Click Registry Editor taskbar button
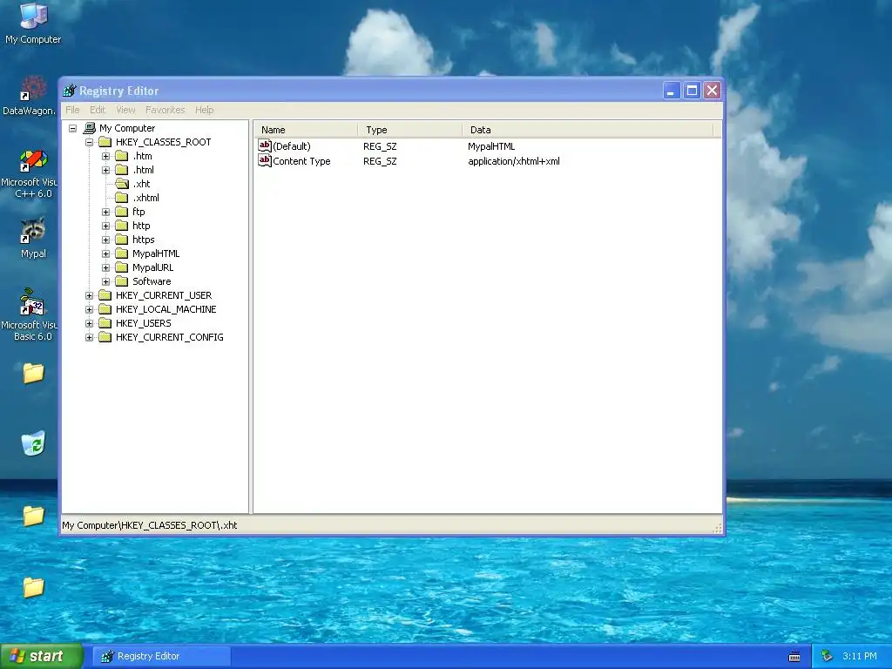892x669 pixels. pyautogui.click(x=162, y=657)
